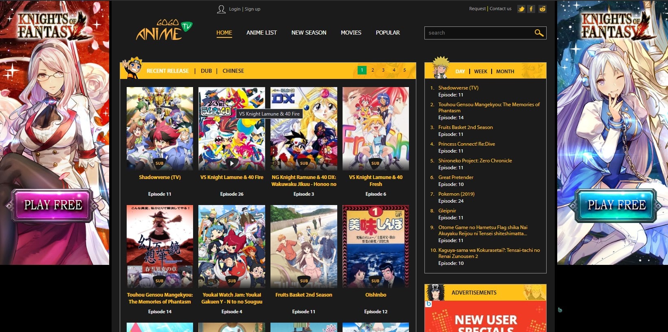
Task: Click the left banner's Play Free button
Action: pyautogui.click(x=53, y=205)
